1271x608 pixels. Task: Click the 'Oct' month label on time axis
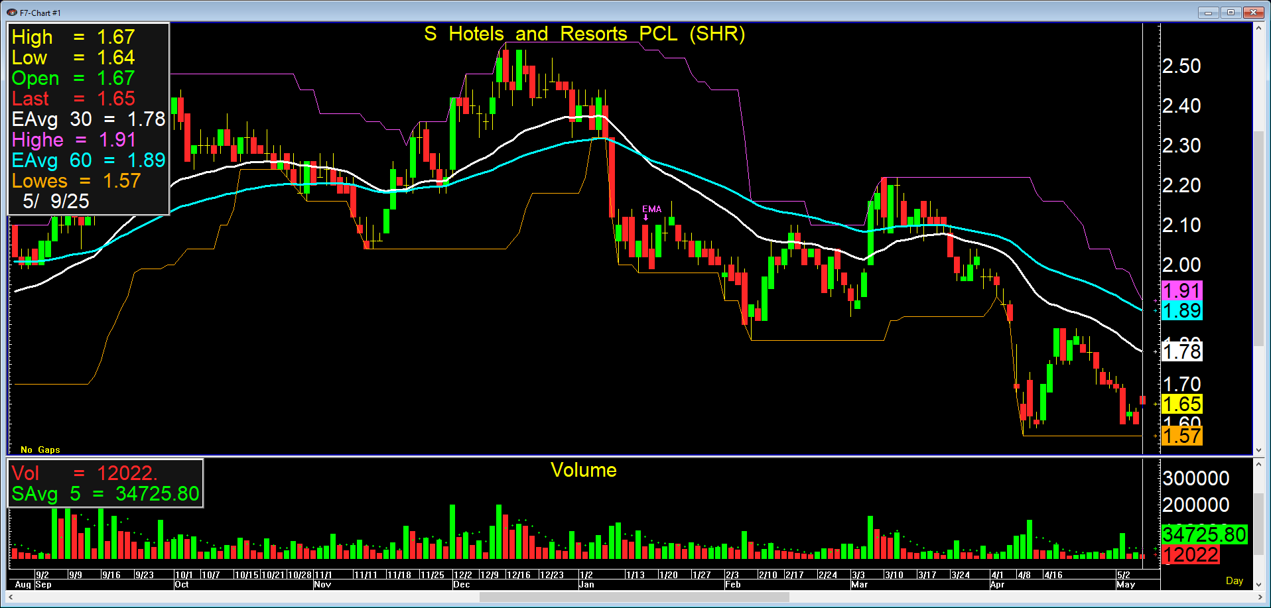[x=182, y=585]
